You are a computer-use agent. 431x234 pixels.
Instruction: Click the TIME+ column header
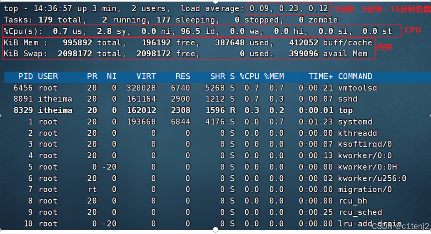(x=321, y=77)
